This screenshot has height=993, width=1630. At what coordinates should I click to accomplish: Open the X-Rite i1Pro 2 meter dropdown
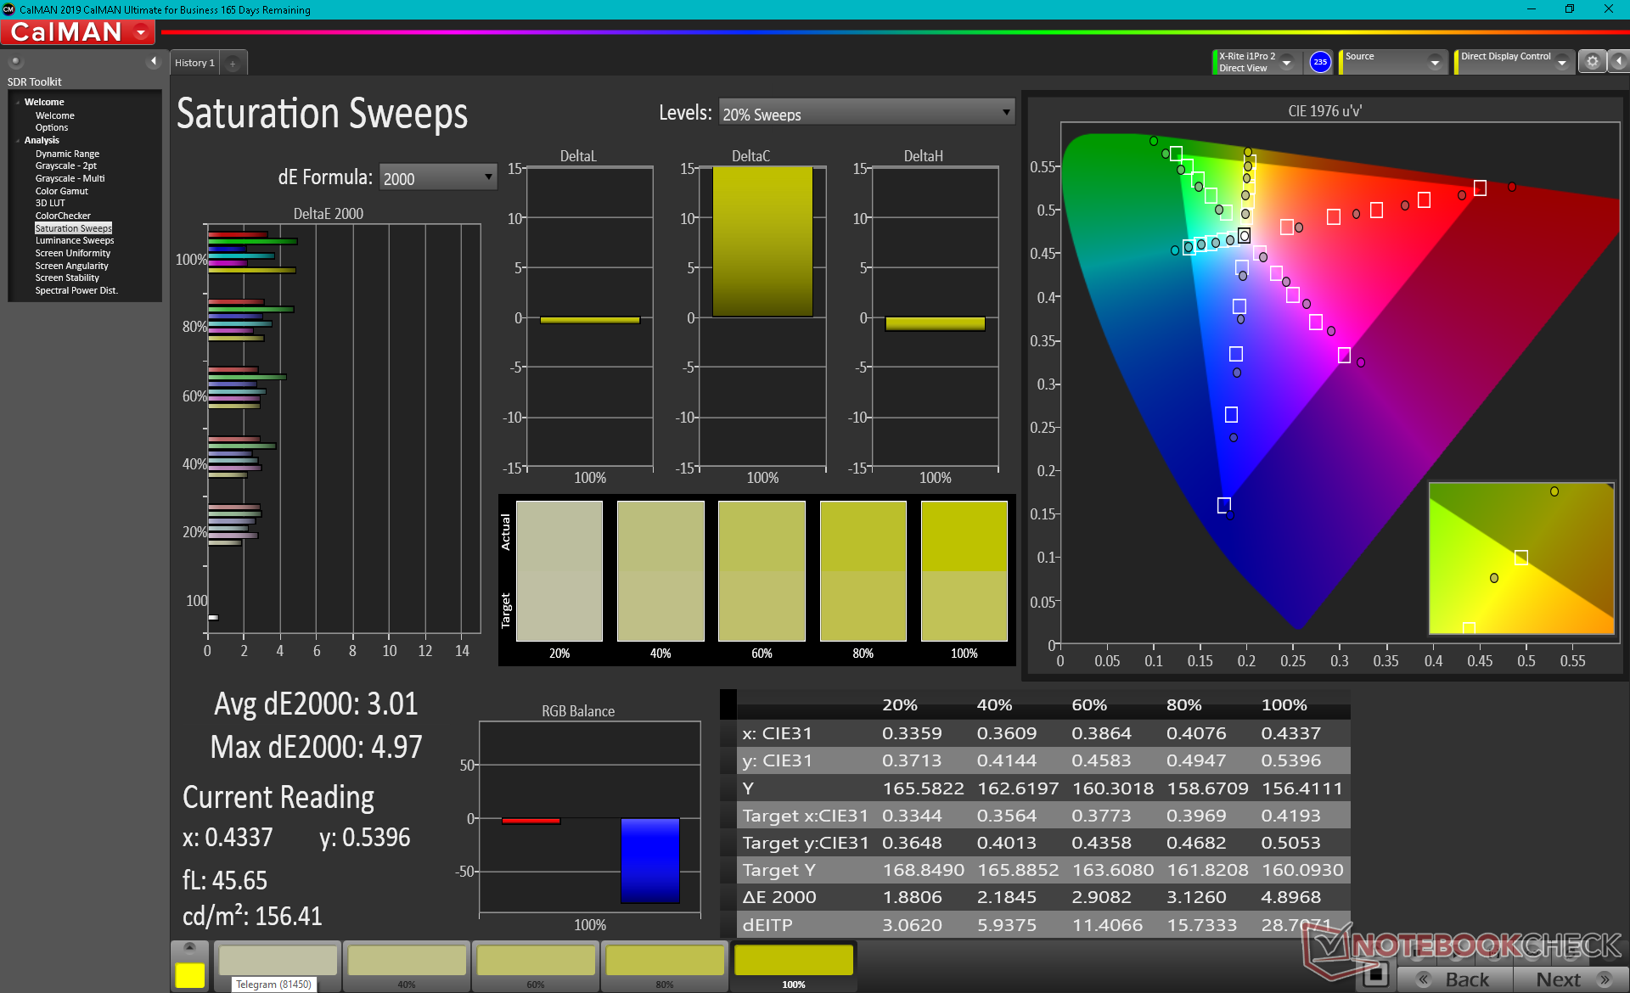coord(1286,62)
